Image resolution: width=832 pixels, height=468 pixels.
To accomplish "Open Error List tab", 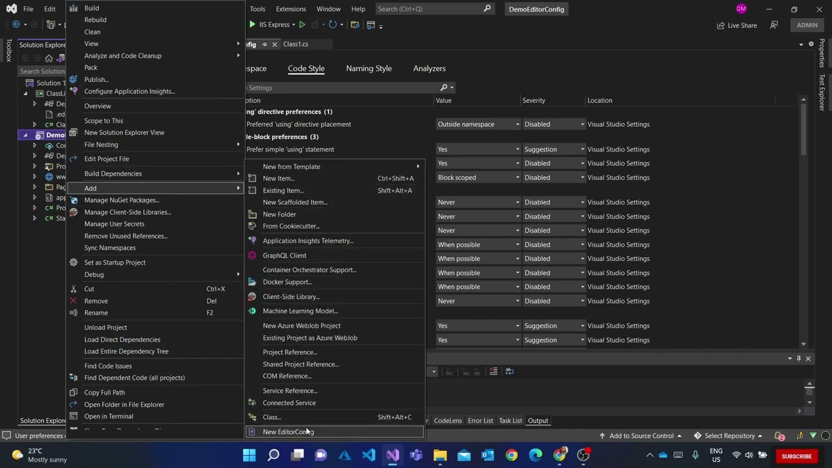I will click(480, 421).
